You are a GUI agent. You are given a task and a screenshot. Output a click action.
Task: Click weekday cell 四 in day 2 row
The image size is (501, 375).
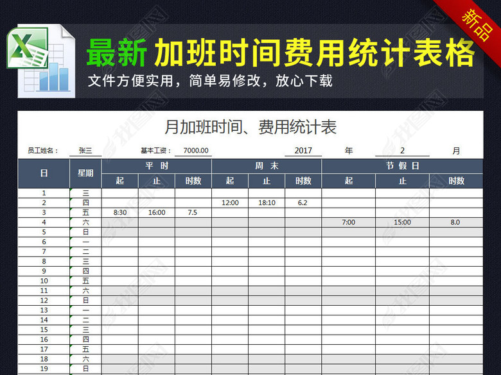point(85,203)
